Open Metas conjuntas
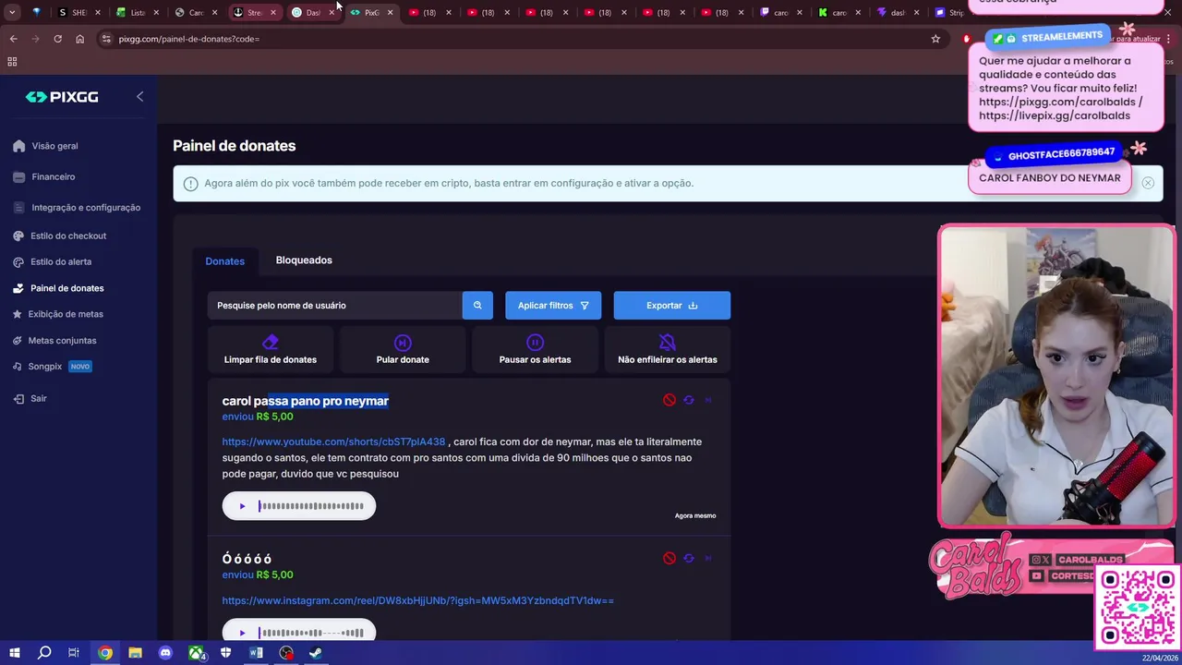The height and width of the screenshot is (665, 1182). click(62, 341)
